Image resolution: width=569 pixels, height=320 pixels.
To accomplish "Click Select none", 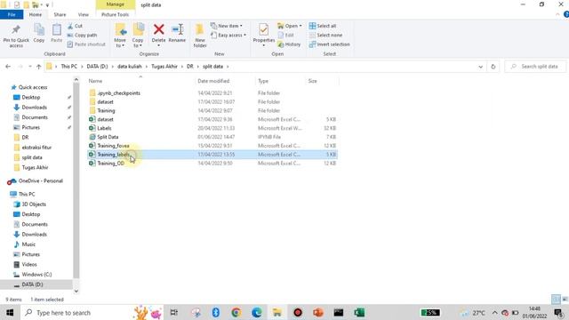I will [325, 36].
